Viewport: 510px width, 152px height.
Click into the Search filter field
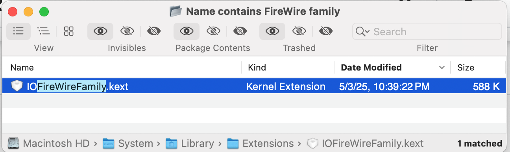click(427, 32)
